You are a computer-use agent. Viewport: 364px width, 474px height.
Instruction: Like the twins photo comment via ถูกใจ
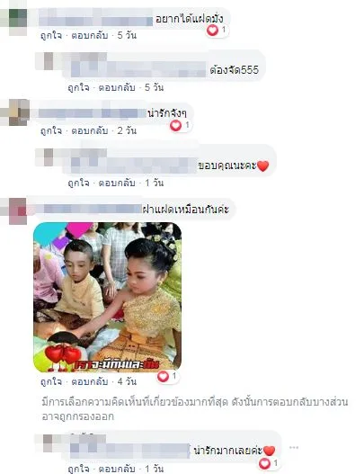click(51, 381)
